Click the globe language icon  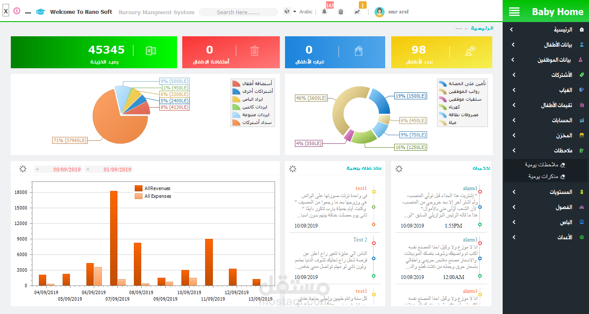(x=287, y=12)
